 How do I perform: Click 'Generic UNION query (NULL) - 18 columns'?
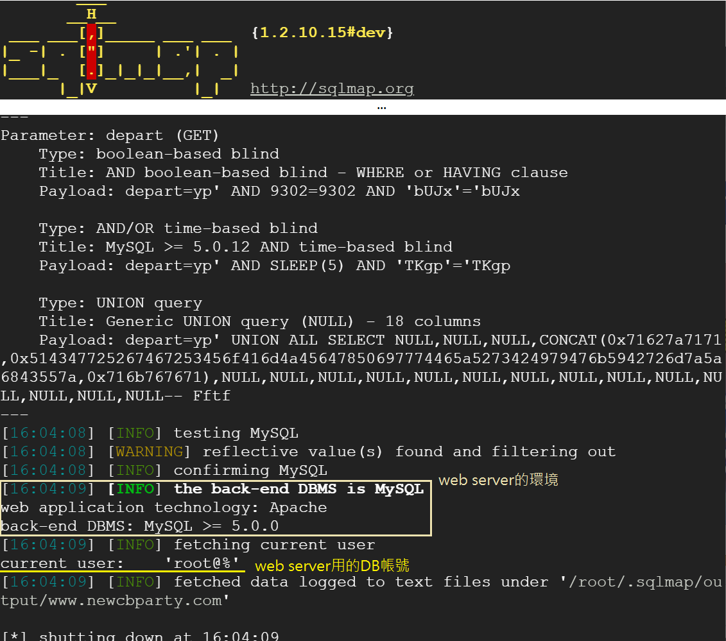[293, 321]
